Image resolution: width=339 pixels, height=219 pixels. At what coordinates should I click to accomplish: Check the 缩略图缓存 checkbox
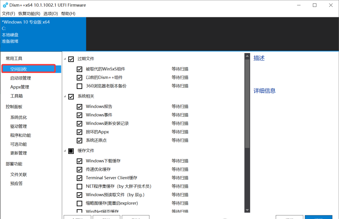(79, 203)
